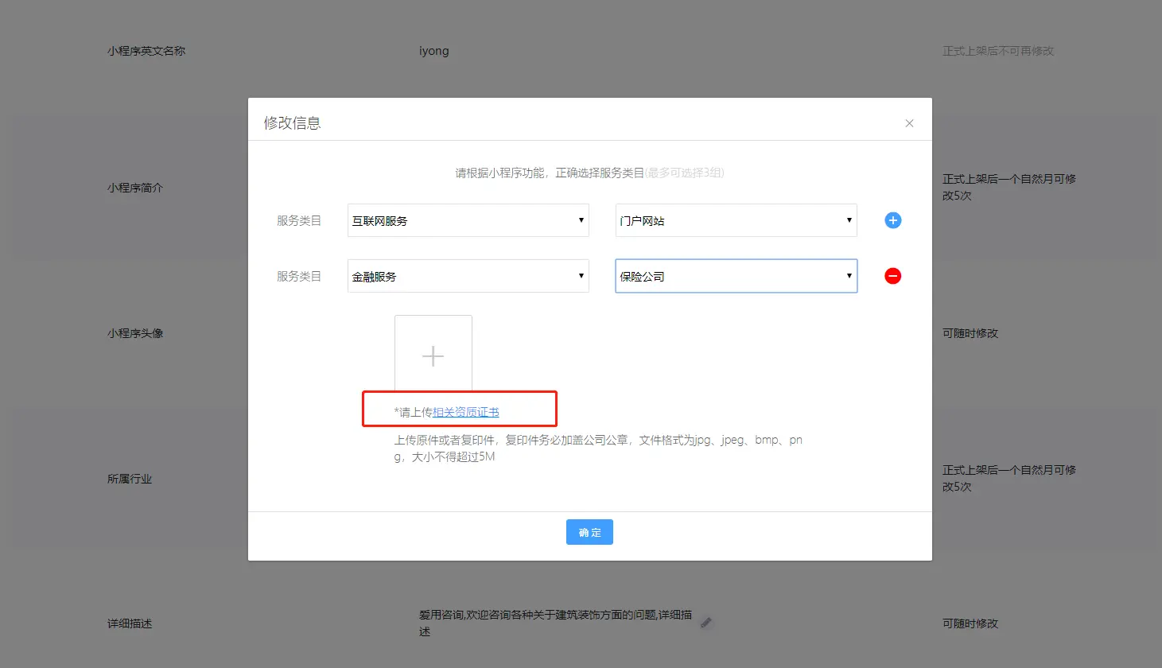Click the plus upload box for the certificate image

point(433,355)
